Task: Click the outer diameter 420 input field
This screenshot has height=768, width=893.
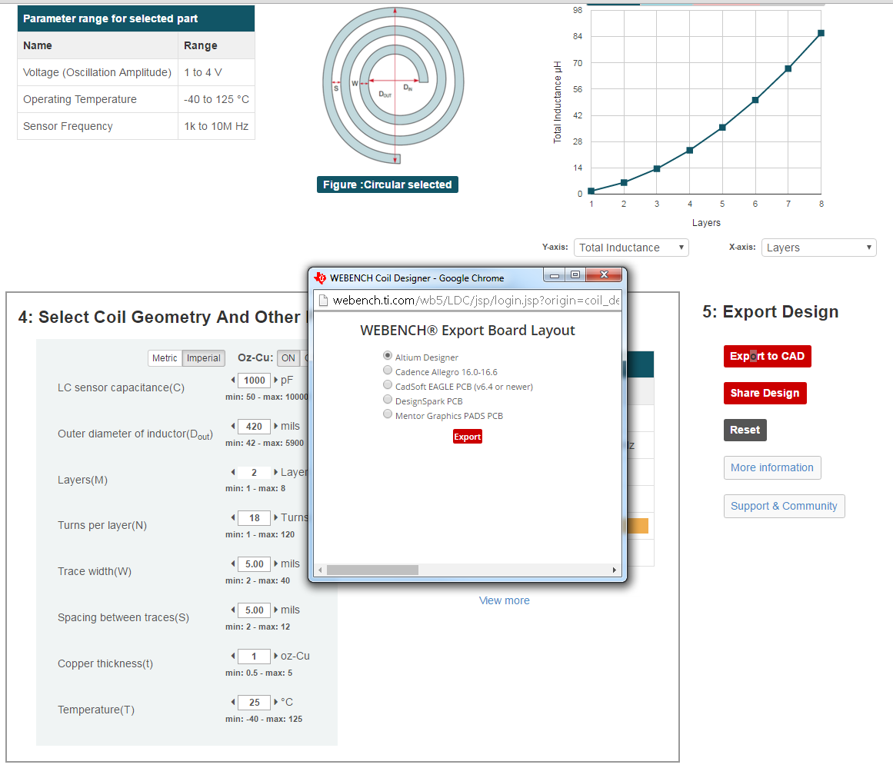Action: (x=254, y=427)
